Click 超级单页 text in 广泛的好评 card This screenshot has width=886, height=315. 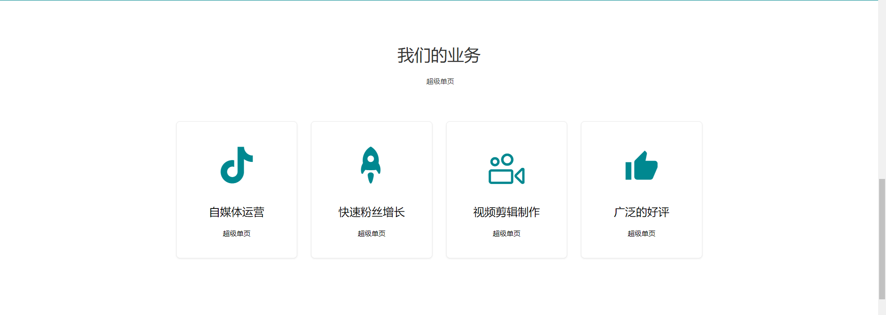[641, 233]
